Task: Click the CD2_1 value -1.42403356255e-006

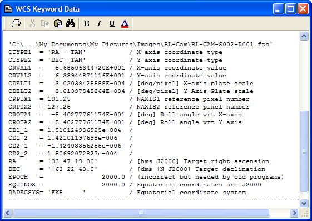Action: tap(84, 145)
